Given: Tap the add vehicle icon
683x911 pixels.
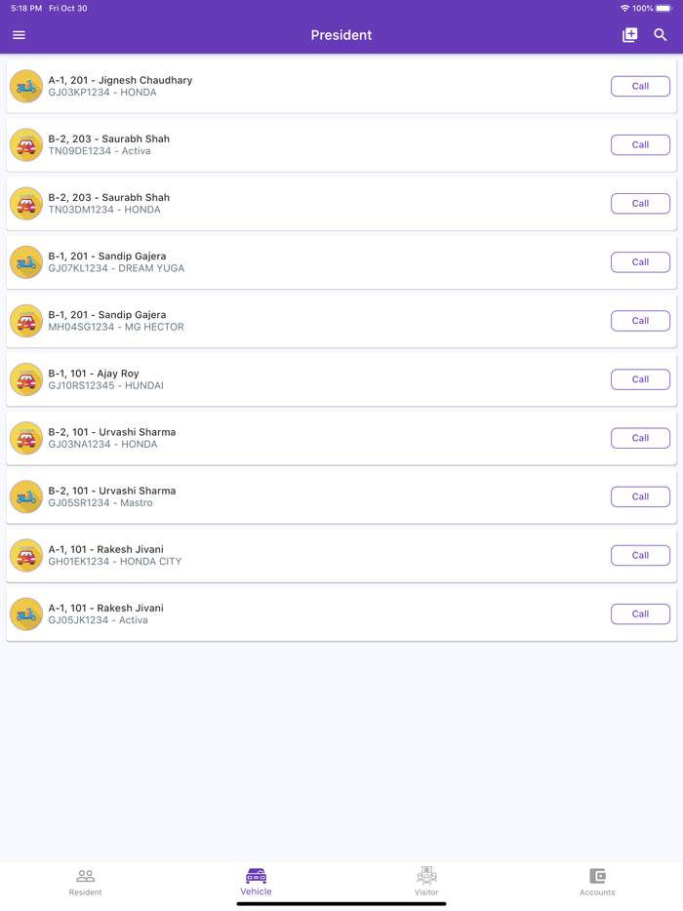Looking at the screenshot, I should (630, 35).
